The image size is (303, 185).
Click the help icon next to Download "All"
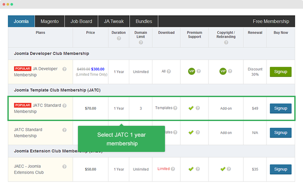point(169,71)
